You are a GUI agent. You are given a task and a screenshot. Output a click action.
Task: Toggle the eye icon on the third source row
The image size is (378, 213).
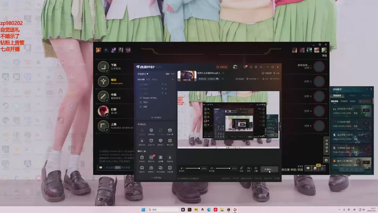pos(166,93)
